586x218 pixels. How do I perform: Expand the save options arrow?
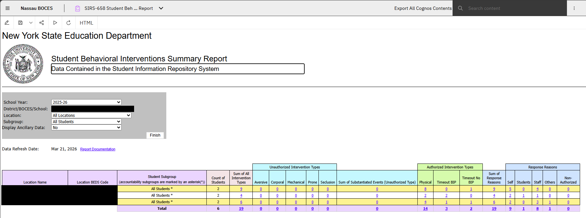point(31,23)
